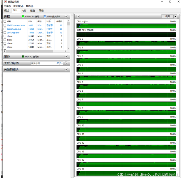181x178 pixels.
Task: Expand the 关联的句柄 section chevron
Action: pos(67,63)
